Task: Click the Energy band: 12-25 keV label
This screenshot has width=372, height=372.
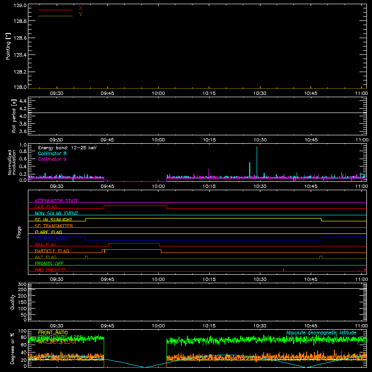Action: [67, 148]
